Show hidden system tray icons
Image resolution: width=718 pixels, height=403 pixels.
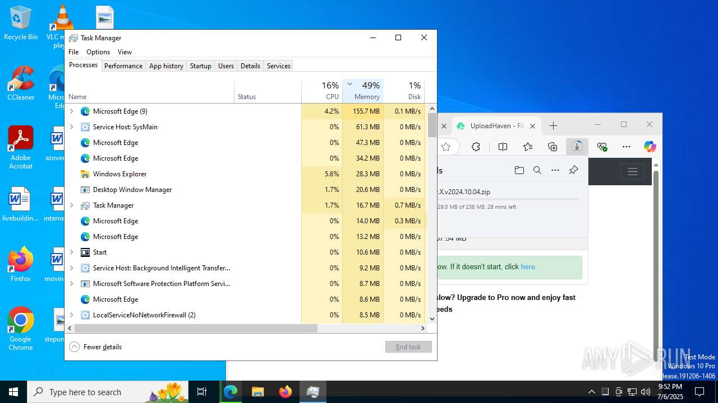(x=591, y=392)
